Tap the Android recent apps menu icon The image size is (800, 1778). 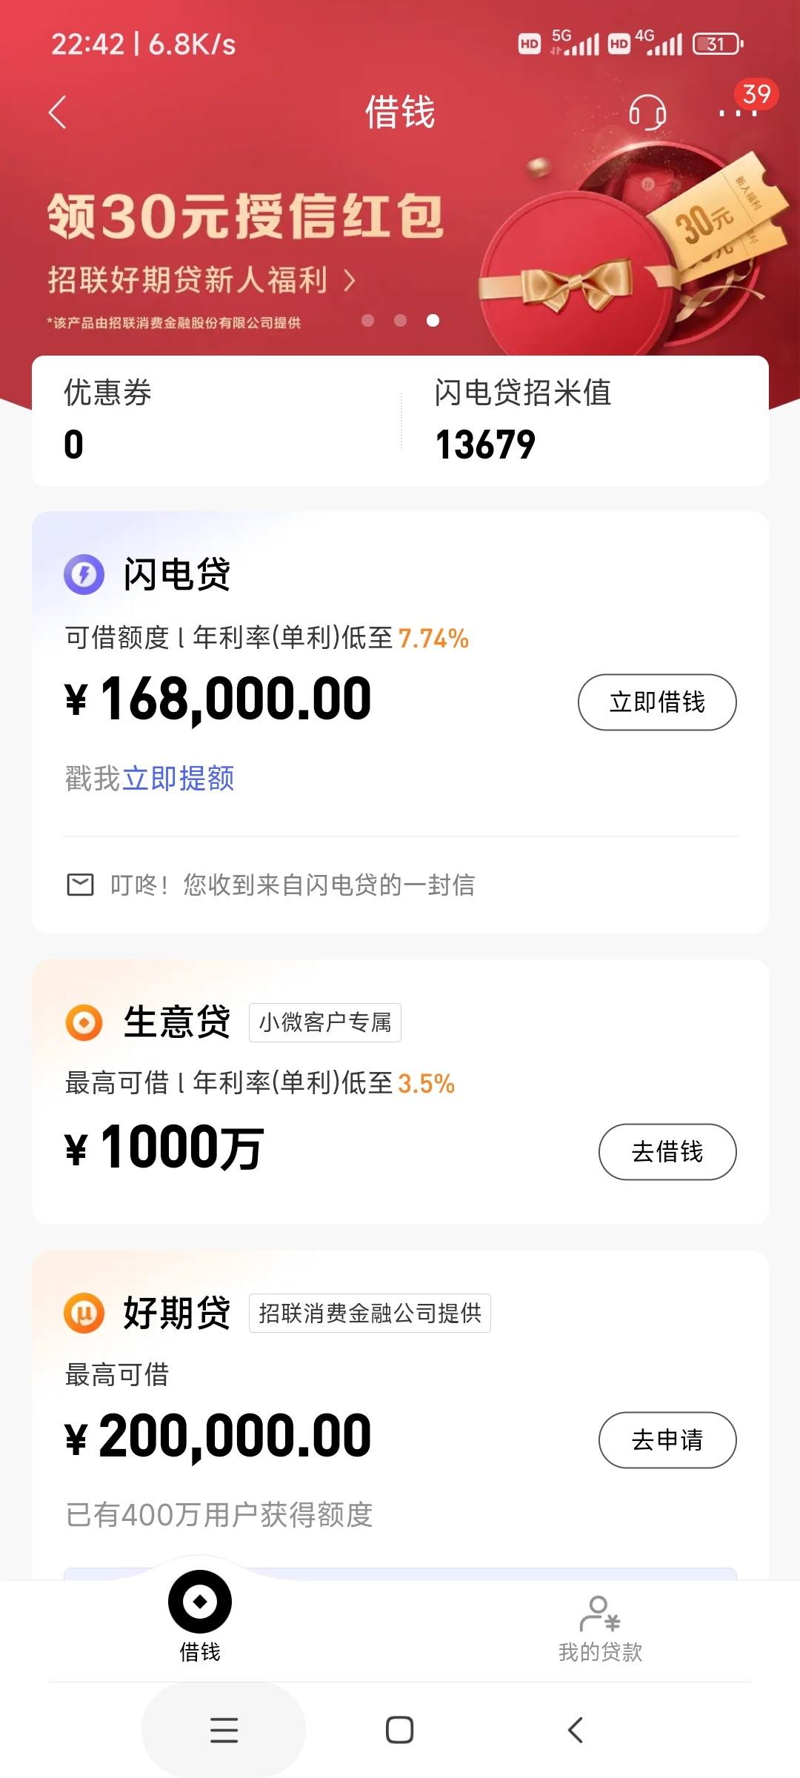coord(224,1730)
